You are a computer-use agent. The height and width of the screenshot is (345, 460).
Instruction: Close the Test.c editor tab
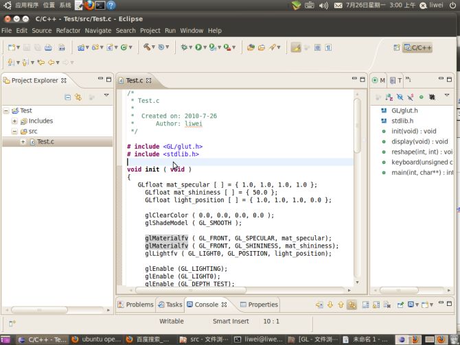pyautogui.click(x=149, y=80)
